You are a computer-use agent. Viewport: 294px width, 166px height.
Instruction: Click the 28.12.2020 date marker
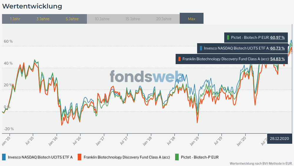point(279,138)
